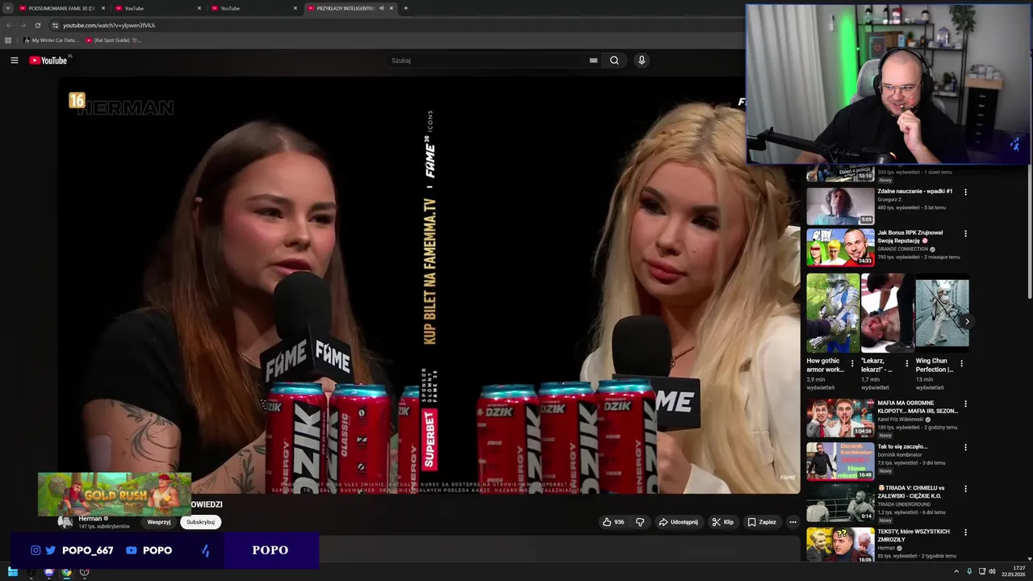Open TRIADA V: CHMIELU vs ZALEWSKI video
The image size is (1033, 581).
[x=840, y=503]
